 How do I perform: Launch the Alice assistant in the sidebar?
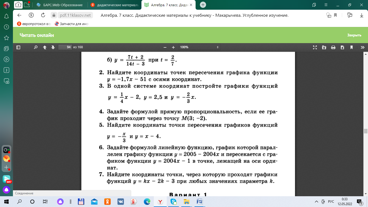pos(6,189)
